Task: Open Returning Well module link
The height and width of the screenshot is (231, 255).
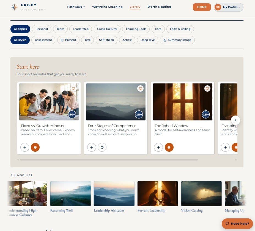Action: 61,210
